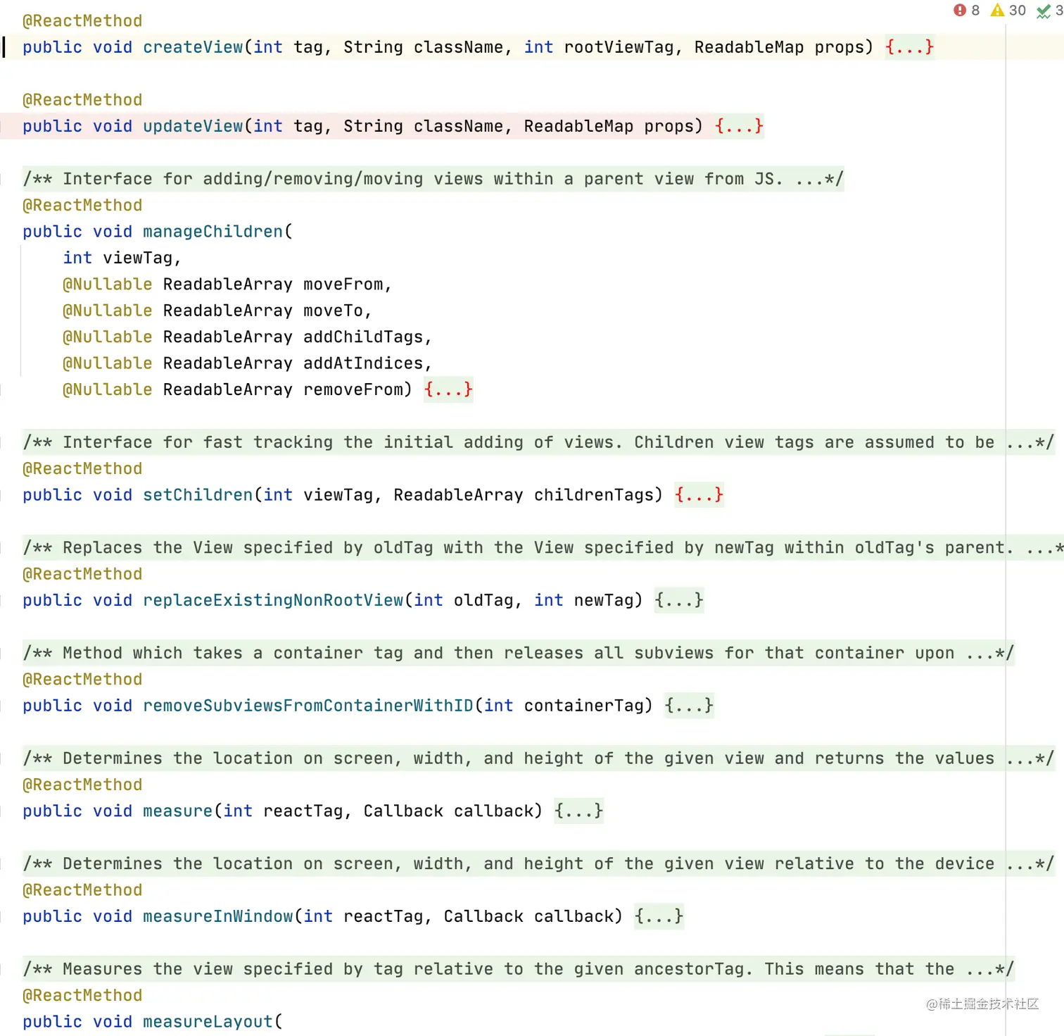Screen dimensions: 1064x1036
Task: Click the @Nullable annotation before moveTo
Action: [x=108, y=311]
